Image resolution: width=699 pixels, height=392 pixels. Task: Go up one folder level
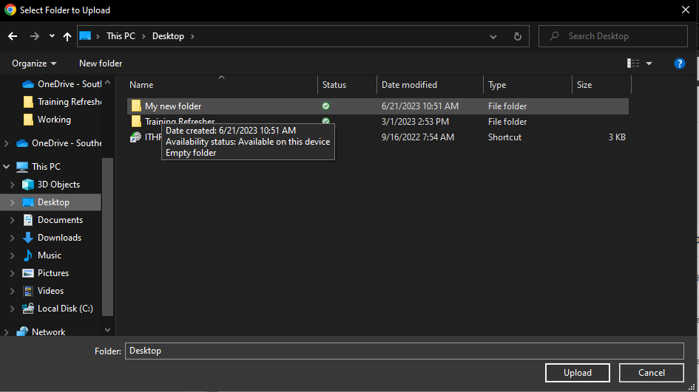(x=67, y=36)
